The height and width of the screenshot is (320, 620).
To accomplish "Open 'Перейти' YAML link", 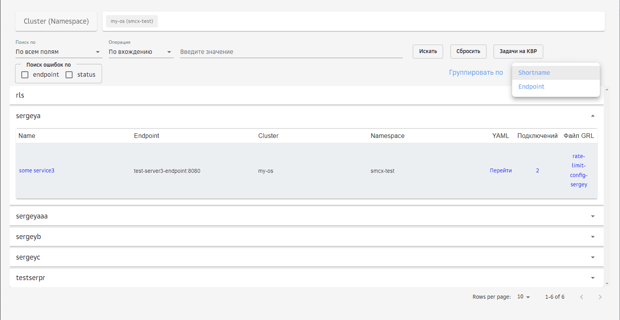I will click(501, 170).
